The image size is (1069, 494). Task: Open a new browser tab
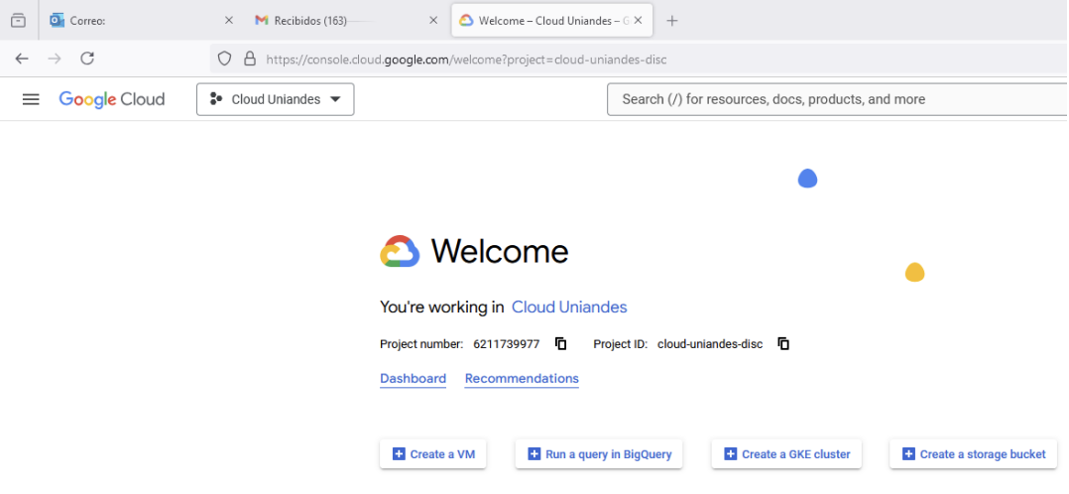coord(671,21)
